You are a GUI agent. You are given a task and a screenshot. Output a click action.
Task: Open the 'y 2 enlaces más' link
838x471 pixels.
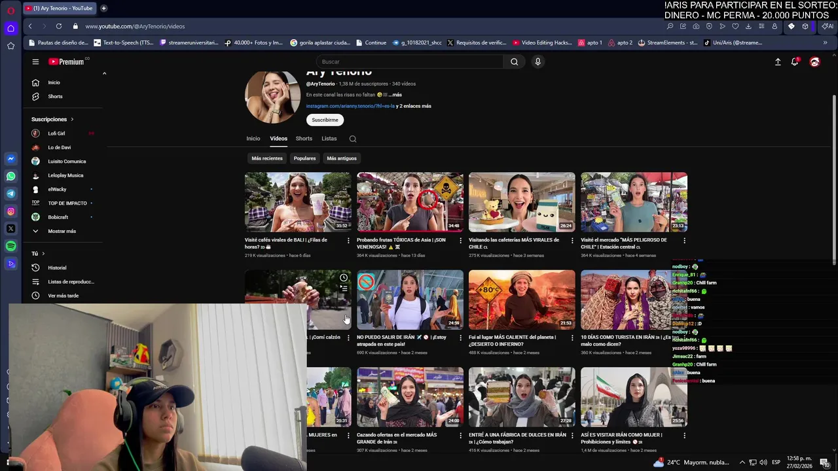pos(414,106)
